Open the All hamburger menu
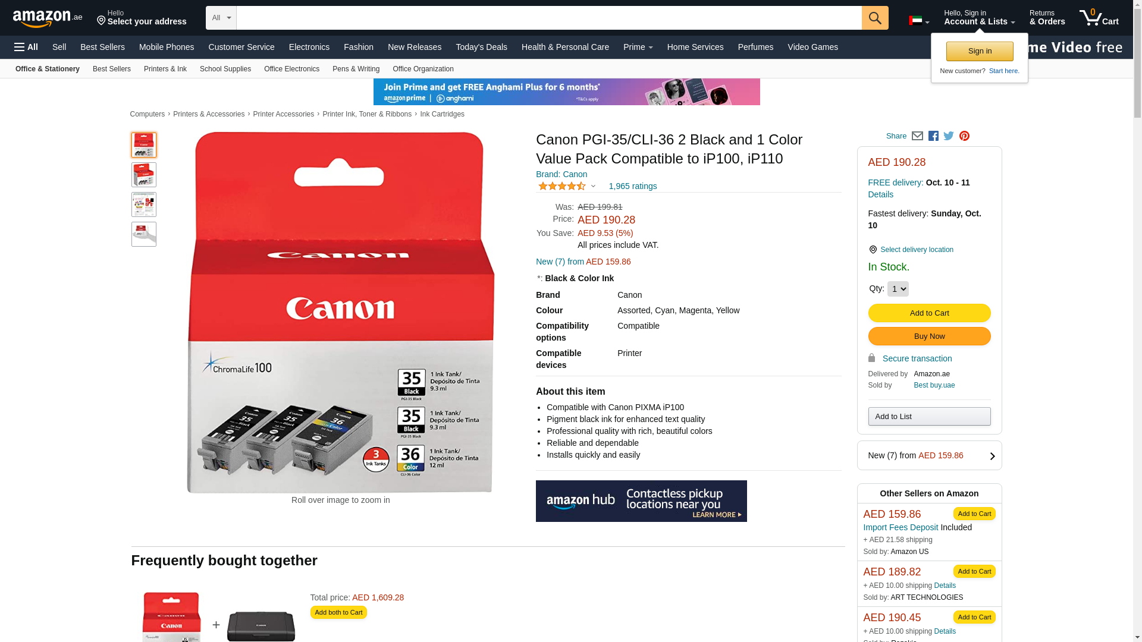Viewport: 1142px width, 642px height. 26,47
